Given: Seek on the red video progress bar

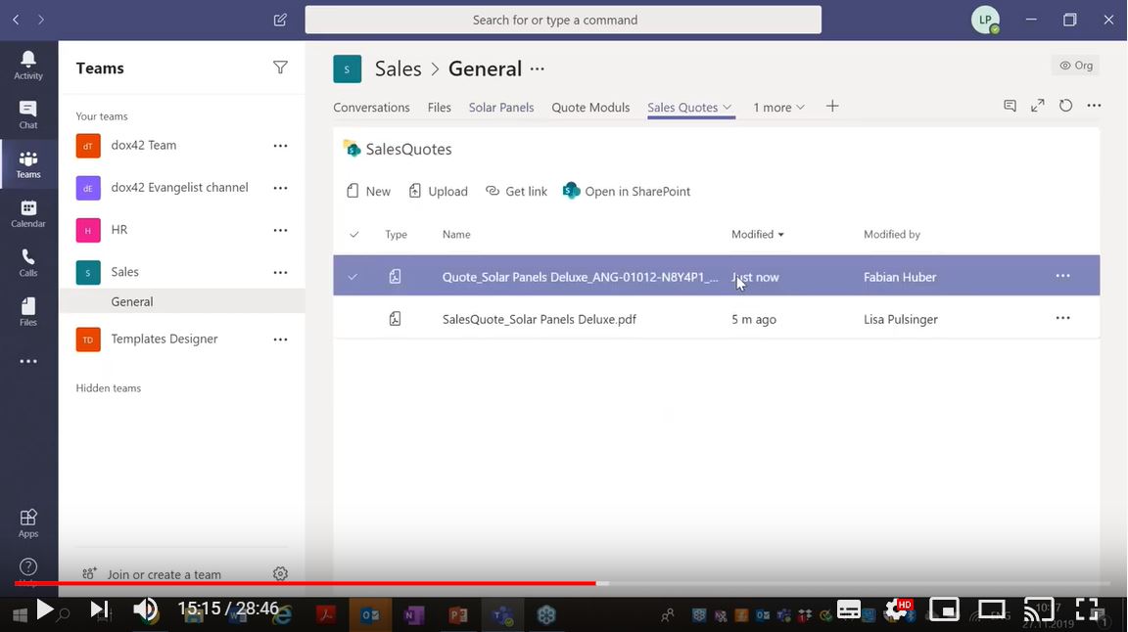Looking at the screenshot, I should (305, 583).
